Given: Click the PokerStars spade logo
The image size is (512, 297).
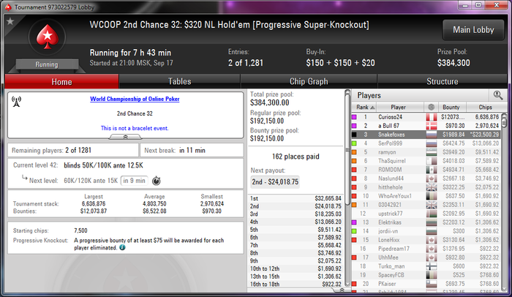Looking at the screenshot, I should coord(48,37).
